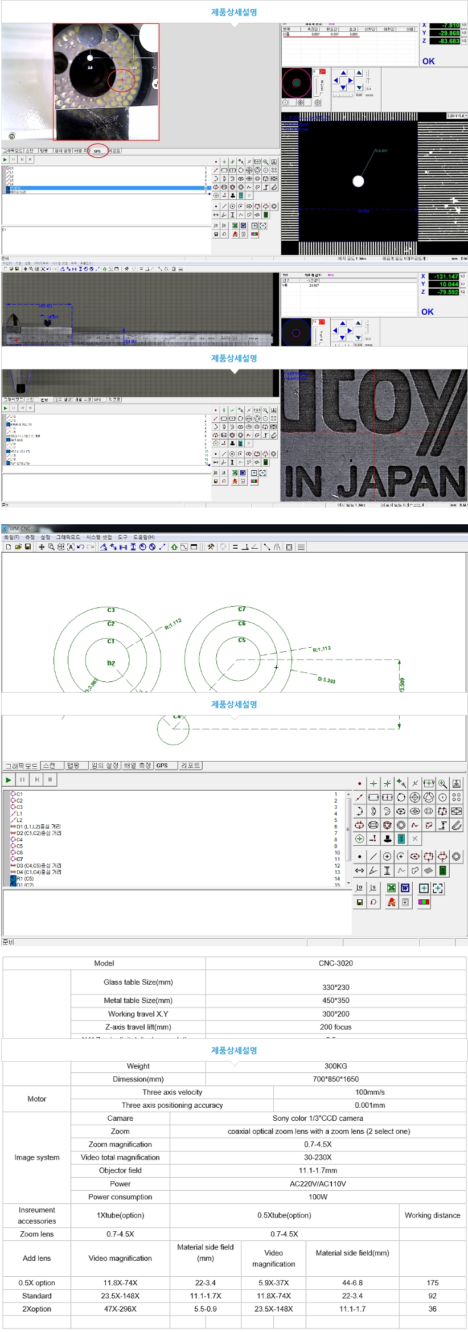Image resolution: width=468 pixels, height=1332 pixels.
Task: Click the '700*850*1650' dimension cell
Action: point(336,1079)
